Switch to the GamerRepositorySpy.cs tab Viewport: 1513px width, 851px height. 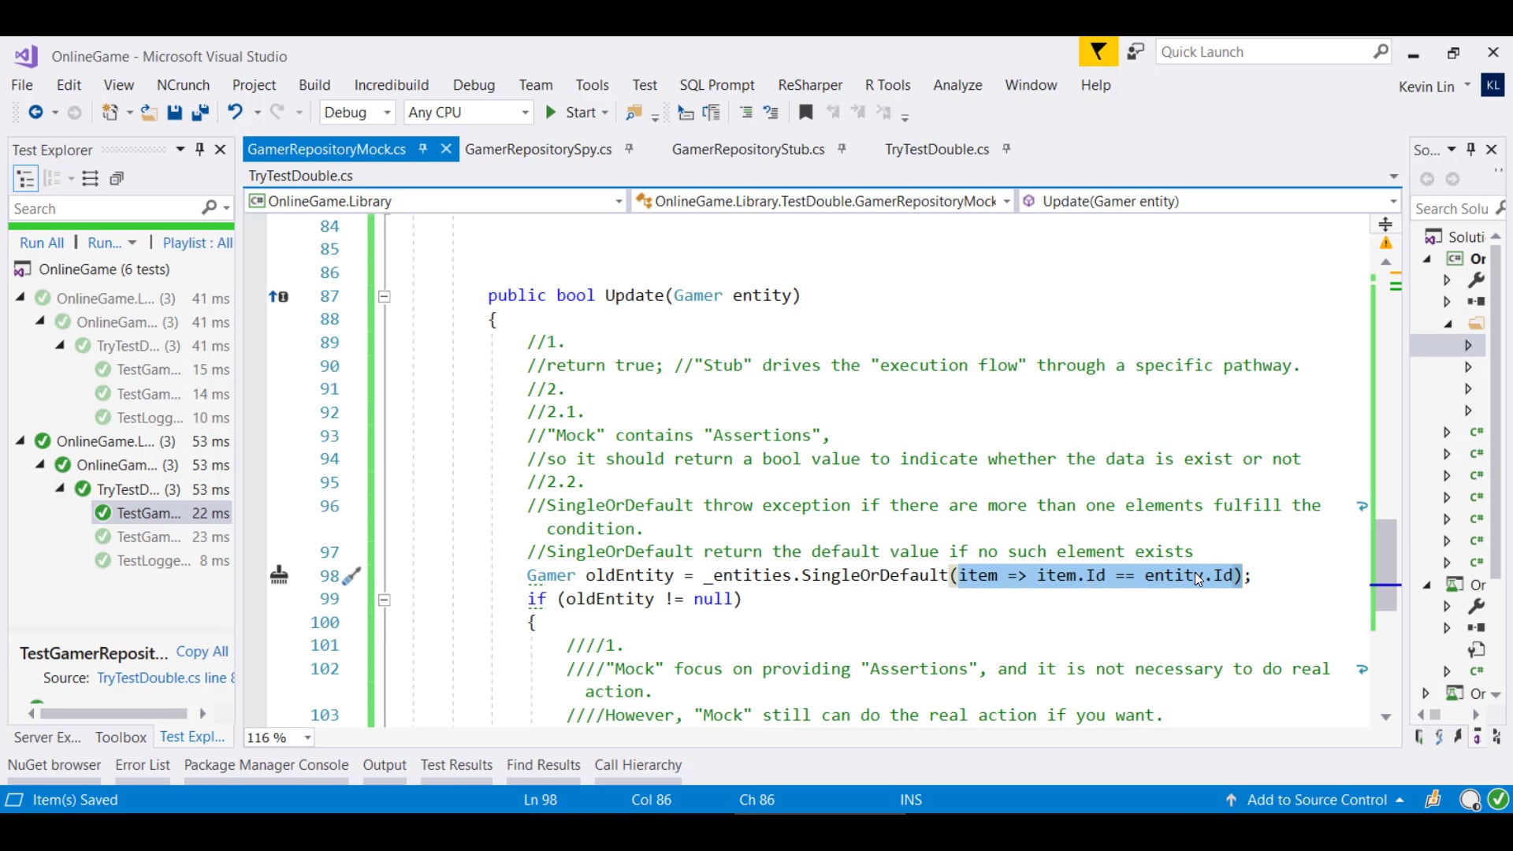pos(537,149)
